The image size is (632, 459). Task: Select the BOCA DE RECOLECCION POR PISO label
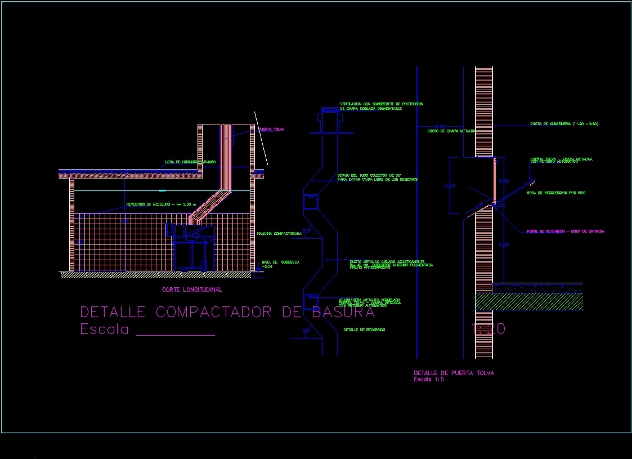point(555,193)
